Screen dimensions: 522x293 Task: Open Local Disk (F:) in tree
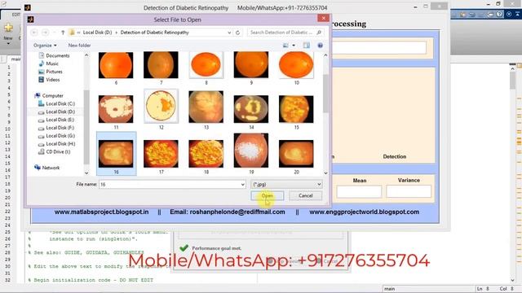pyautogui.click(x=56, y=128)
